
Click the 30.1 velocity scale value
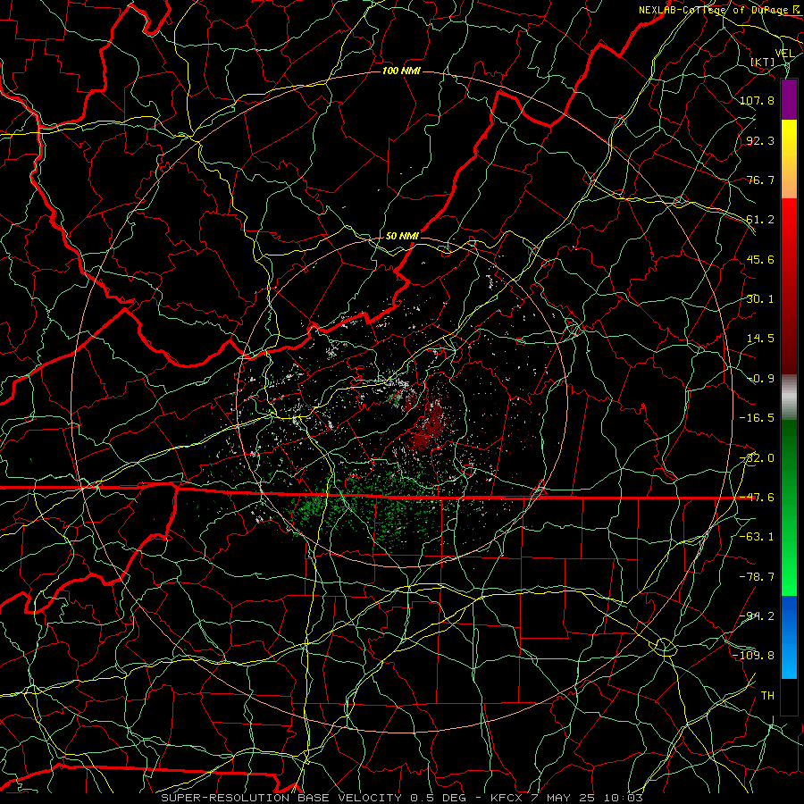760,299
